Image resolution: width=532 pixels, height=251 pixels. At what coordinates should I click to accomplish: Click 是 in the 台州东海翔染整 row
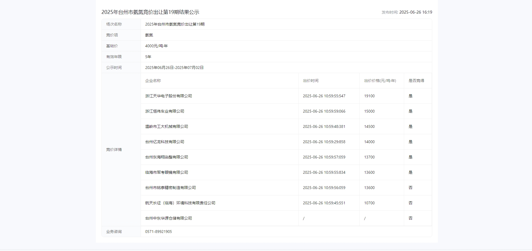411,157
